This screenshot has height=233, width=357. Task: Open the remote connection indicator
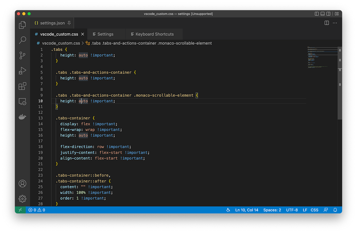click(x=20, y=210)
